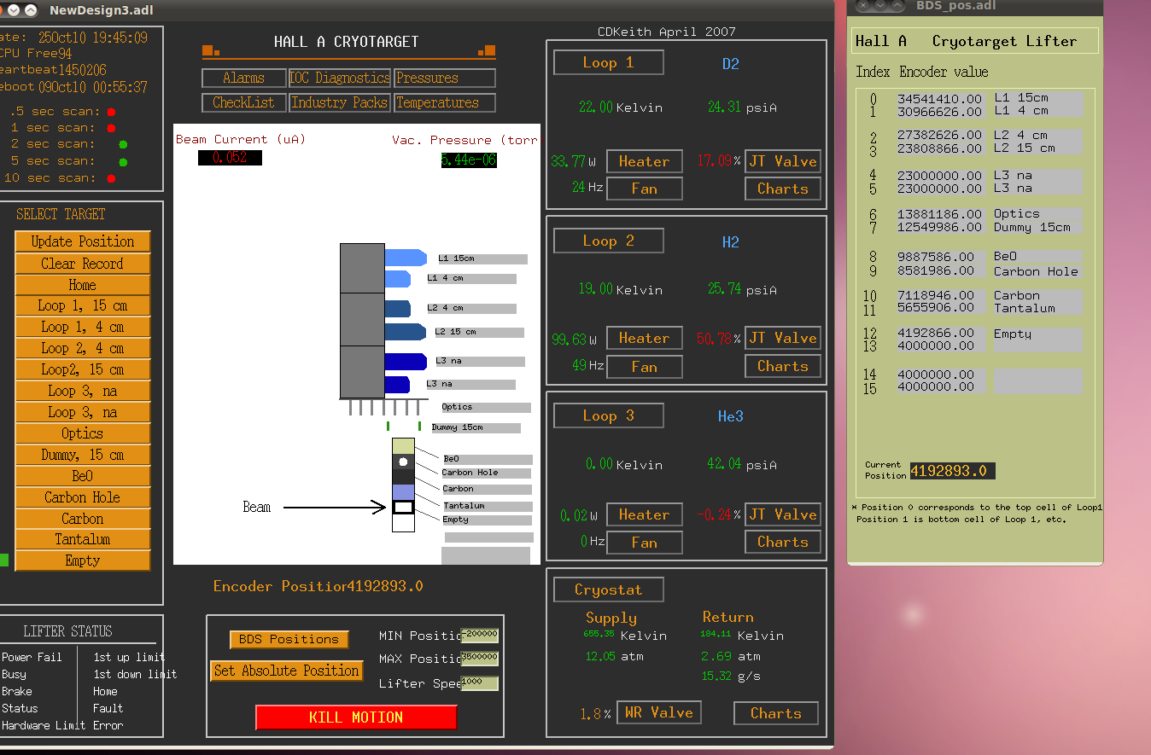The image size is (1151, 755).
Task: Click the Beam Current readout value
Action: point(230,158)
